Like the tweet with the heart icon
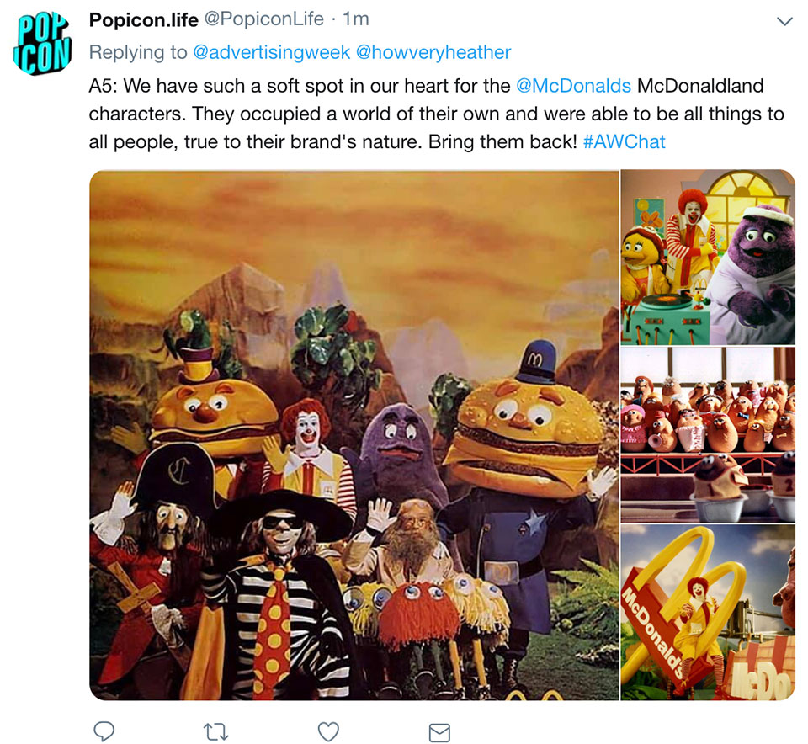The image size is (808, 744). click(x=328, y=731)
